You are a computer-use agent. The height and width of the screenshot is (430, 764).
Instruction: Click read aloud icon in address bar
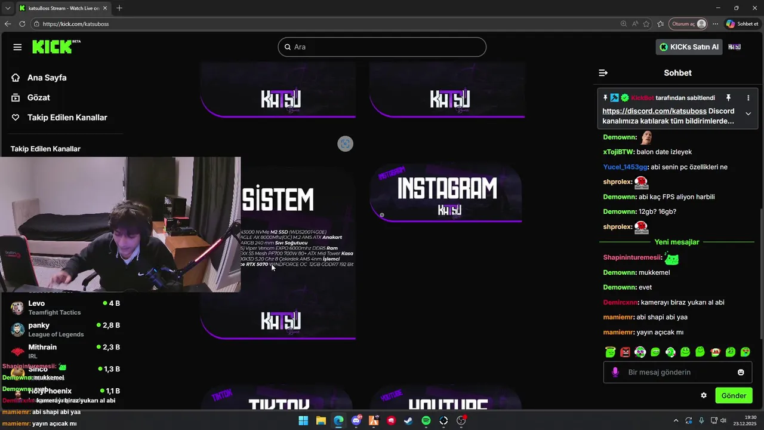click(635, 24)
